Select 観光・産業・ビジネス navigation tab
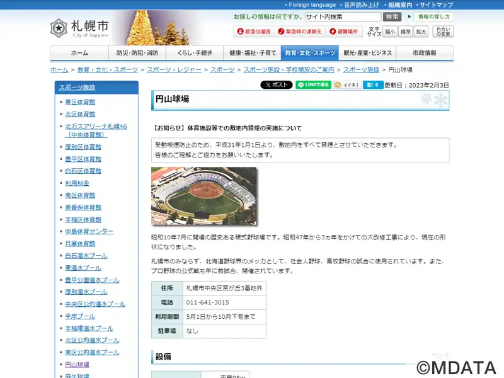This screenshot has height=378, width=504. 369,53
